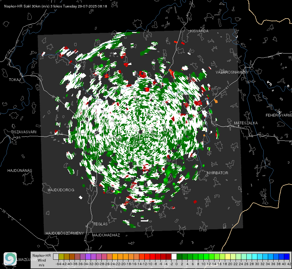Click the HAJDÚNÁNÁS town label

point(20,171)
